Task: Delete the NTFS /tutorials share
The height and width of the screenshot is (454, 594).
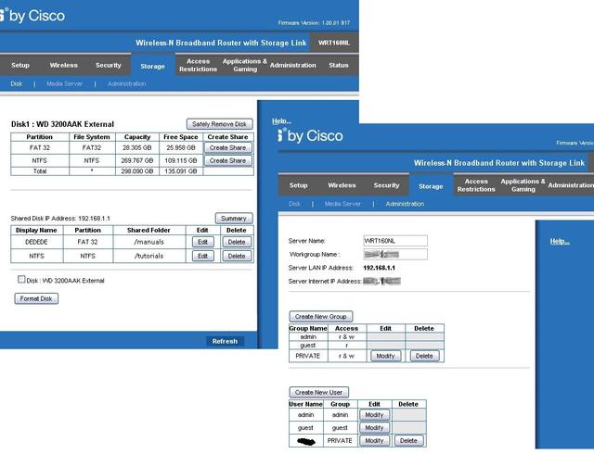Action: 237,256
